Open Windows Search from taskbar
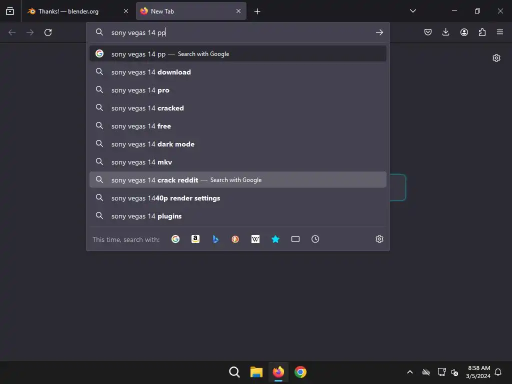 pos(234,372)
